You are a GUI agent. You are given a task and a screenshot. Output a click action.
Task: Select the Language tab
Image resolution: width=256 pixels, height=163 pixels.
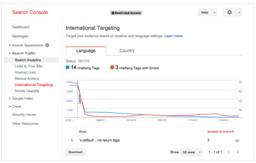(x=86, y=51)
